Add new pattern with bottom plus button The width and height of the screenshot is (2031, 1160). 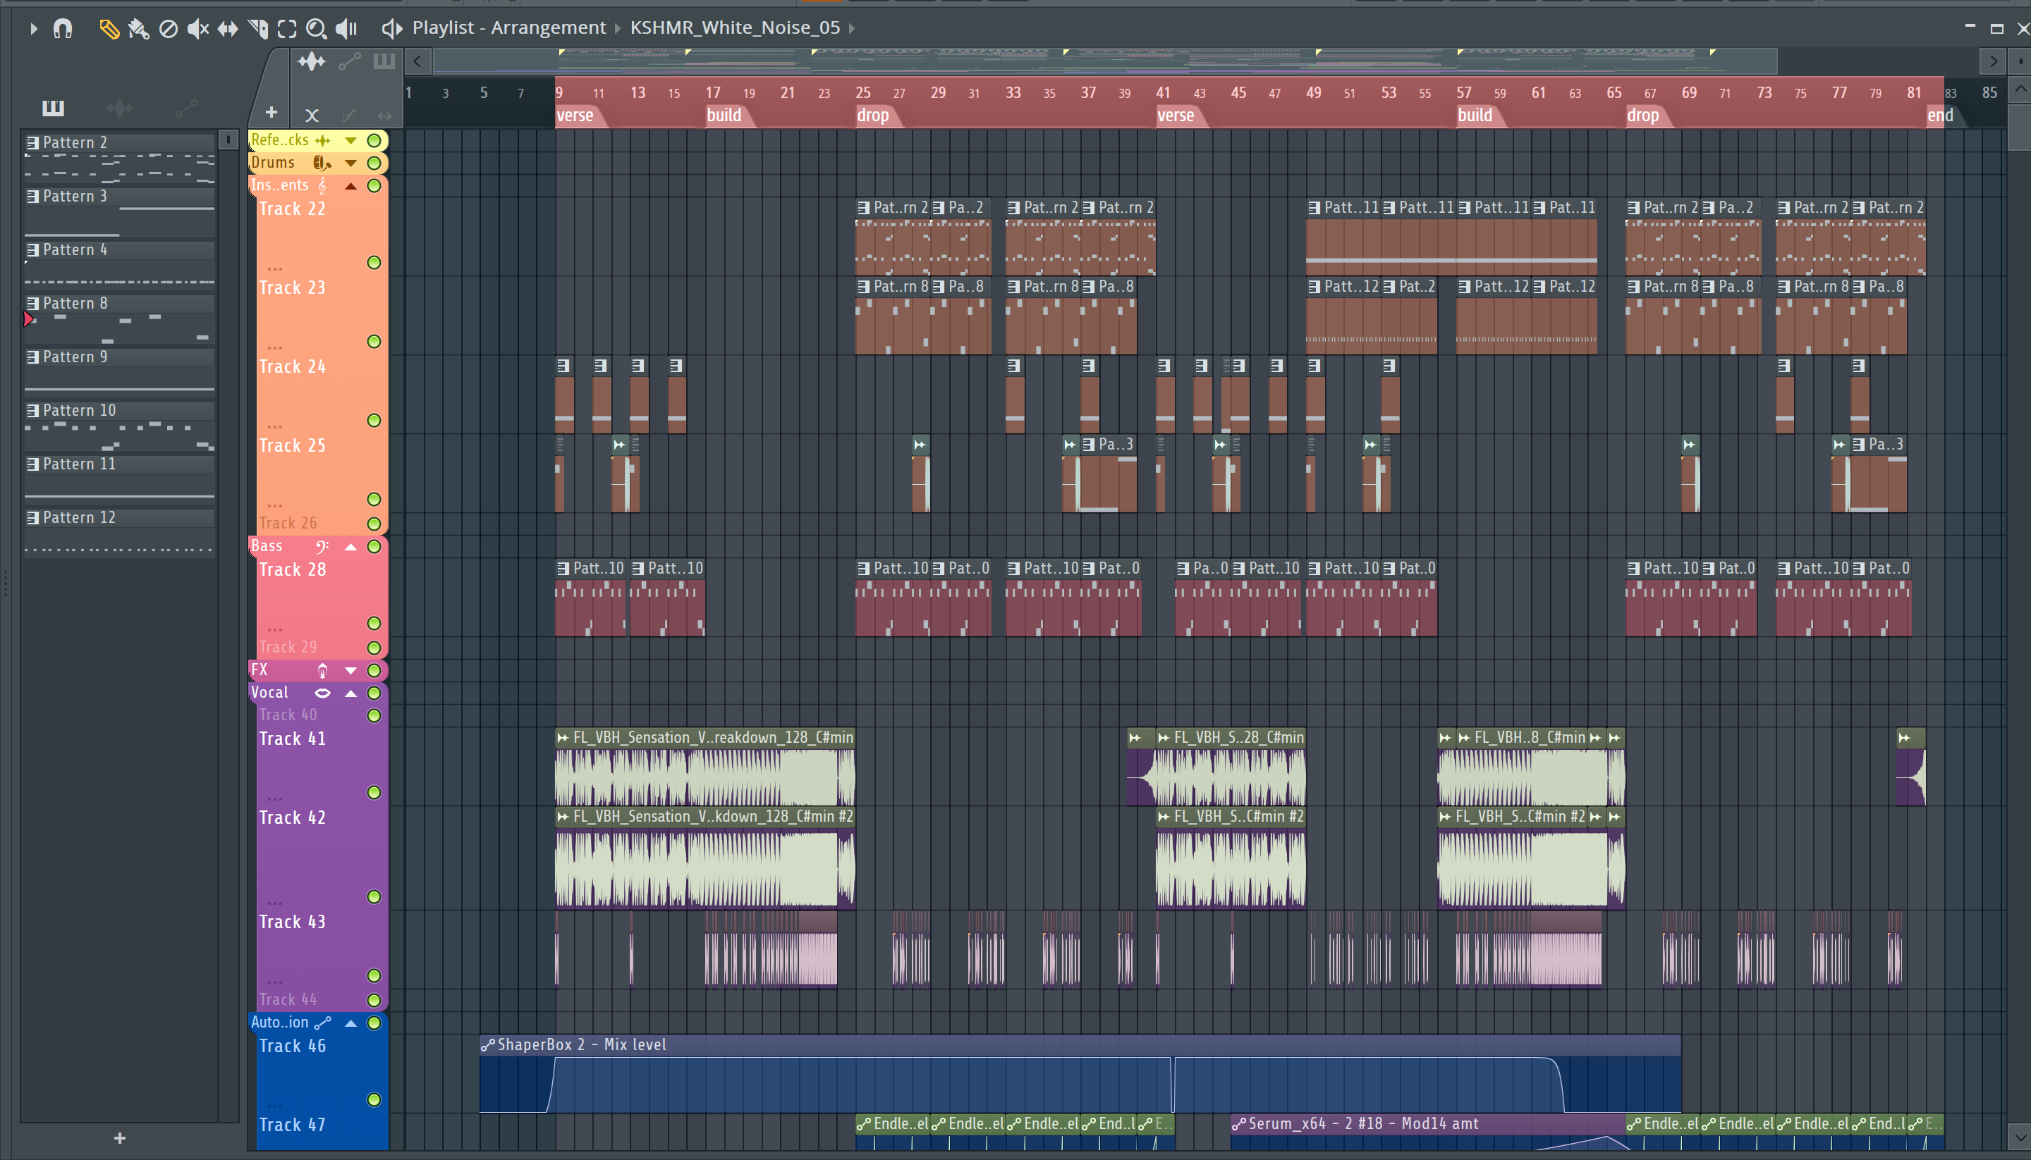[120, 1138]
